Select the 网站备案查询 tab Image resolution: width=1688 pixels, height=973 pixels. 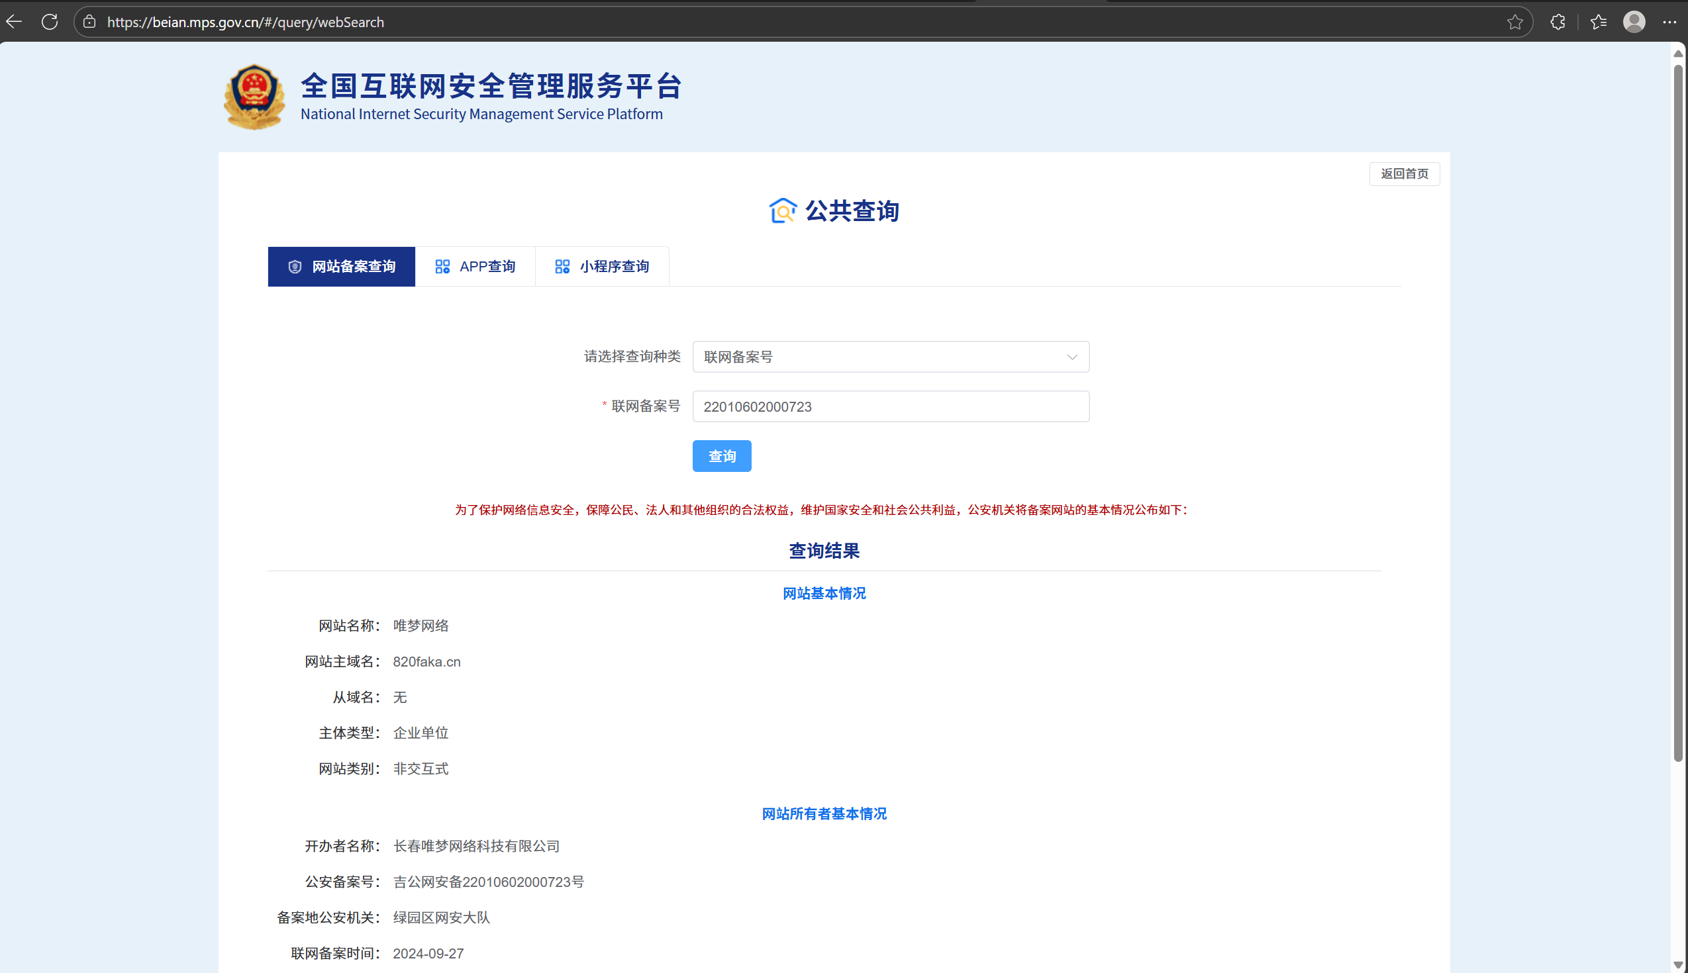tap(342, 267)
